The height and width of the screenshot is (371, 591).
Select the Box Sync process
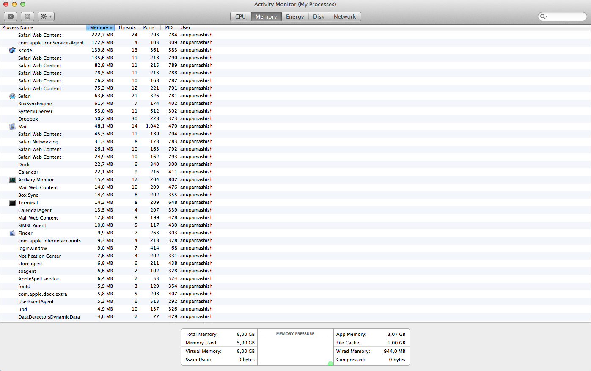tap(295, 195)
